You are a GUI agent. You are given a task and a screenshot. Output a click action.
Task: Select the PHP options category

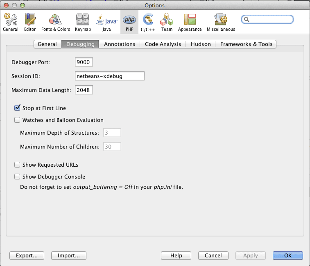tap(129, 22)
